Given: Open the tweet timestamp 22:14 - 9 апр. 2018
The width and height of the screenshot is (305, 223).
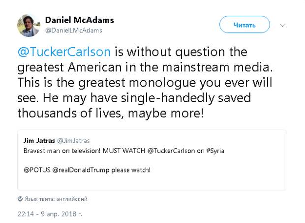Looking at the screenshot, I should click(49, 214).
